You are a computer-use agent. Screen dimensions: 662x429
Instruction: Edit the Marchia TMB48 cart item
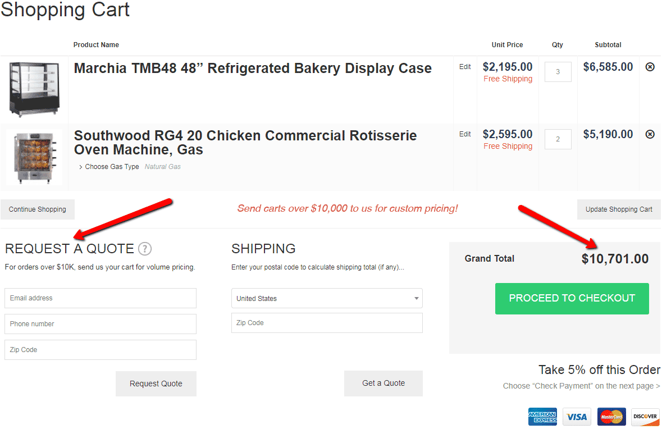coord(465,67)
